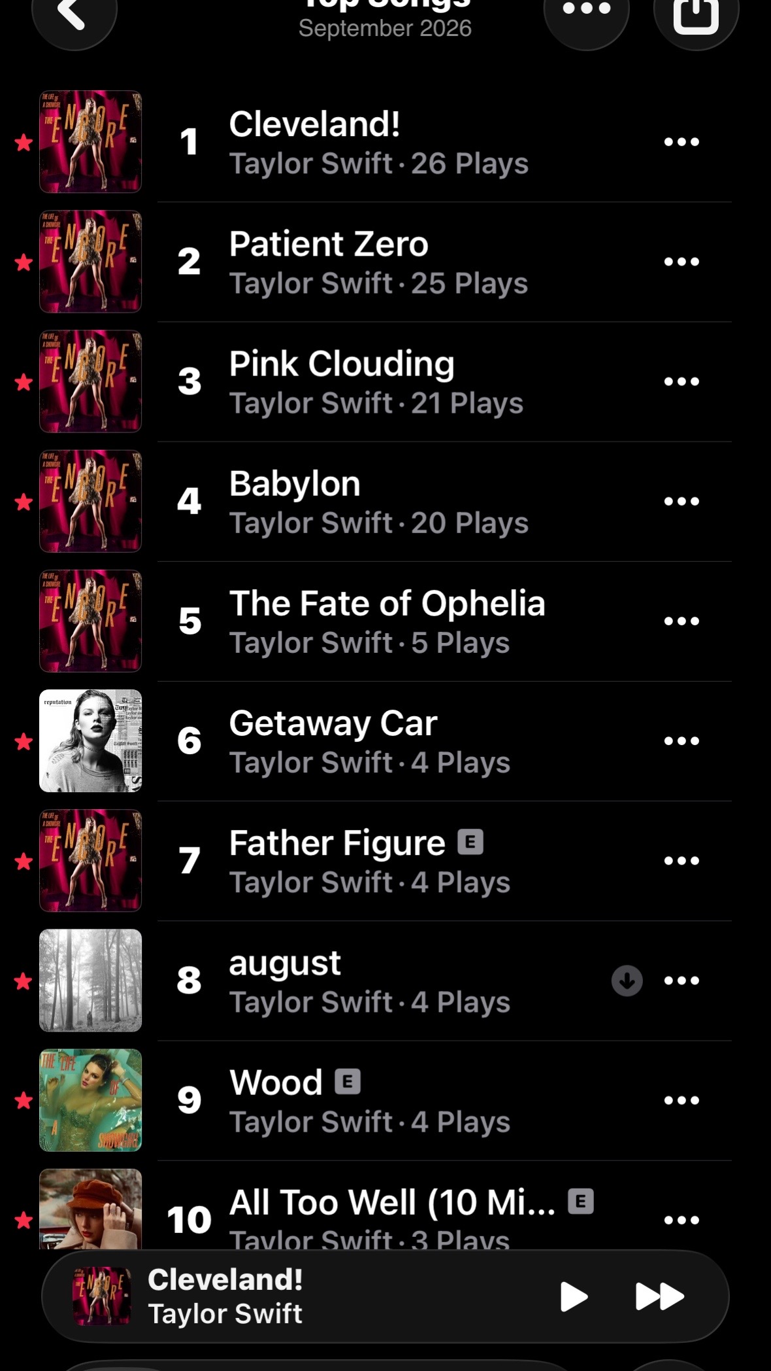Select the Getaway Car song title
Screen dimensions: 771x1371
(x=333, y=723)
